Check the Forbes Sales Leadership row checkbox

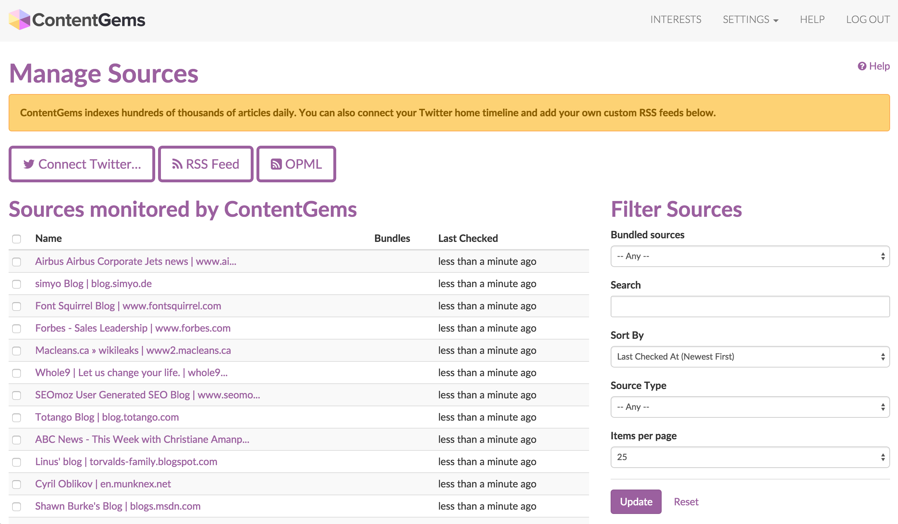[17, 329]
